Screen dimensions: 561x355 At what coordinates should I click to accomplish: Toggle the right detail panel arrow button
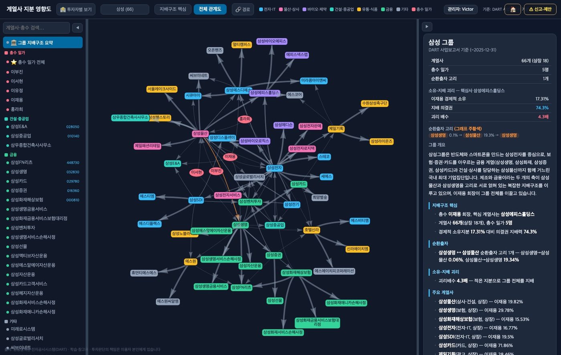[x=427, y=26]
